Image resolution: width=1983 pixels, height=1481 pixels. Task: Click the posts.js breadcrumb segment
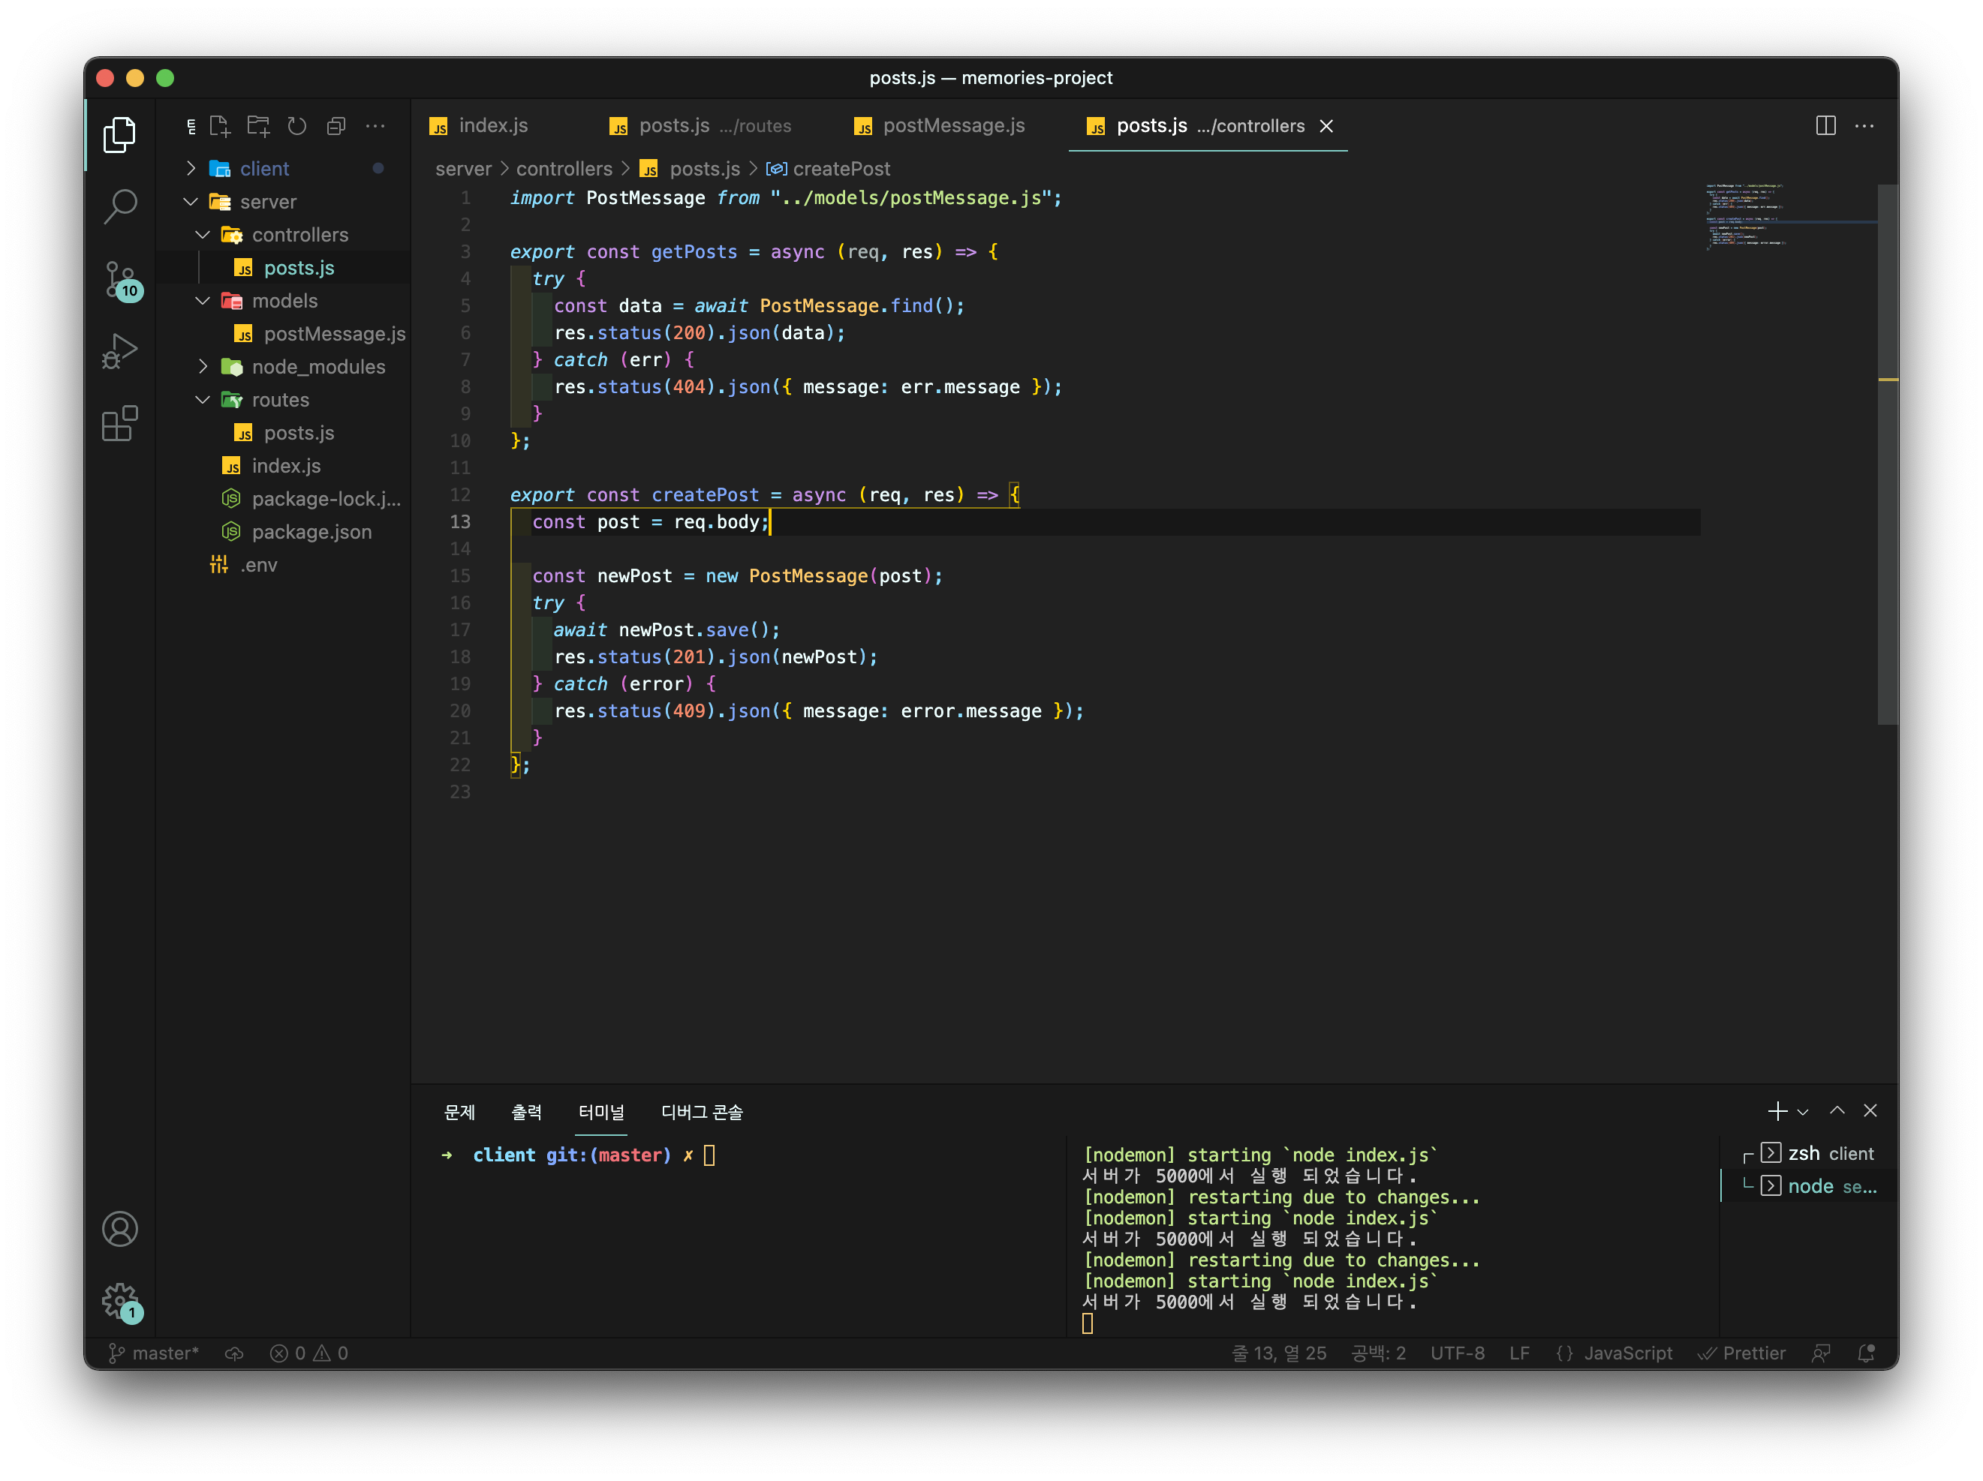(691, 169)
